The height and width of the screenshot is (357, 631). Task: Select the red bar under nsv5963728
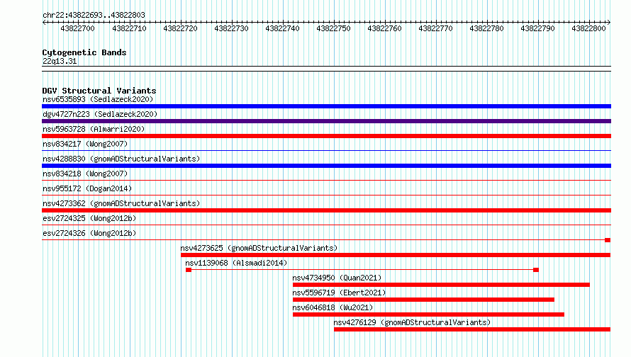coord(326,136)
